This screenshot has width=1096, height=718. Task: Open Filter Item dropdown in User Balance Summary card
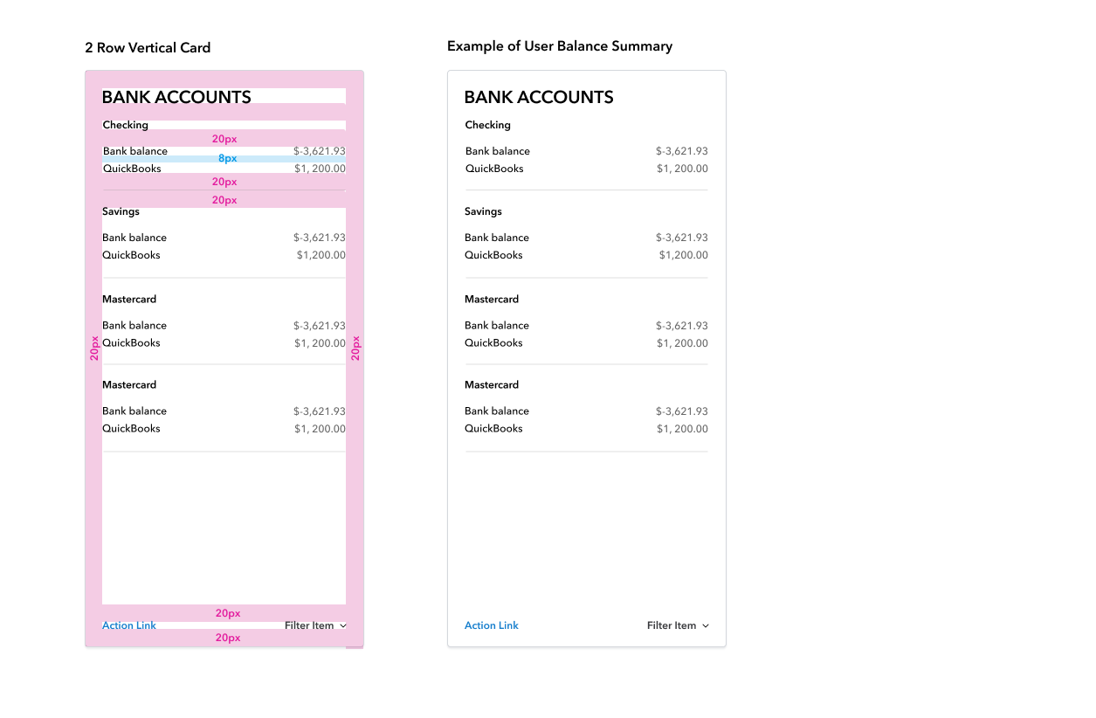(x=678, y=625)
